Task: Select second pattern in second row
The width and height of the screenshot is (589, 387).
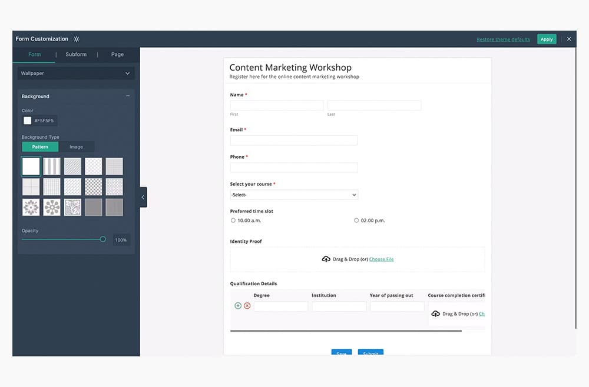Action: point(52,187)
